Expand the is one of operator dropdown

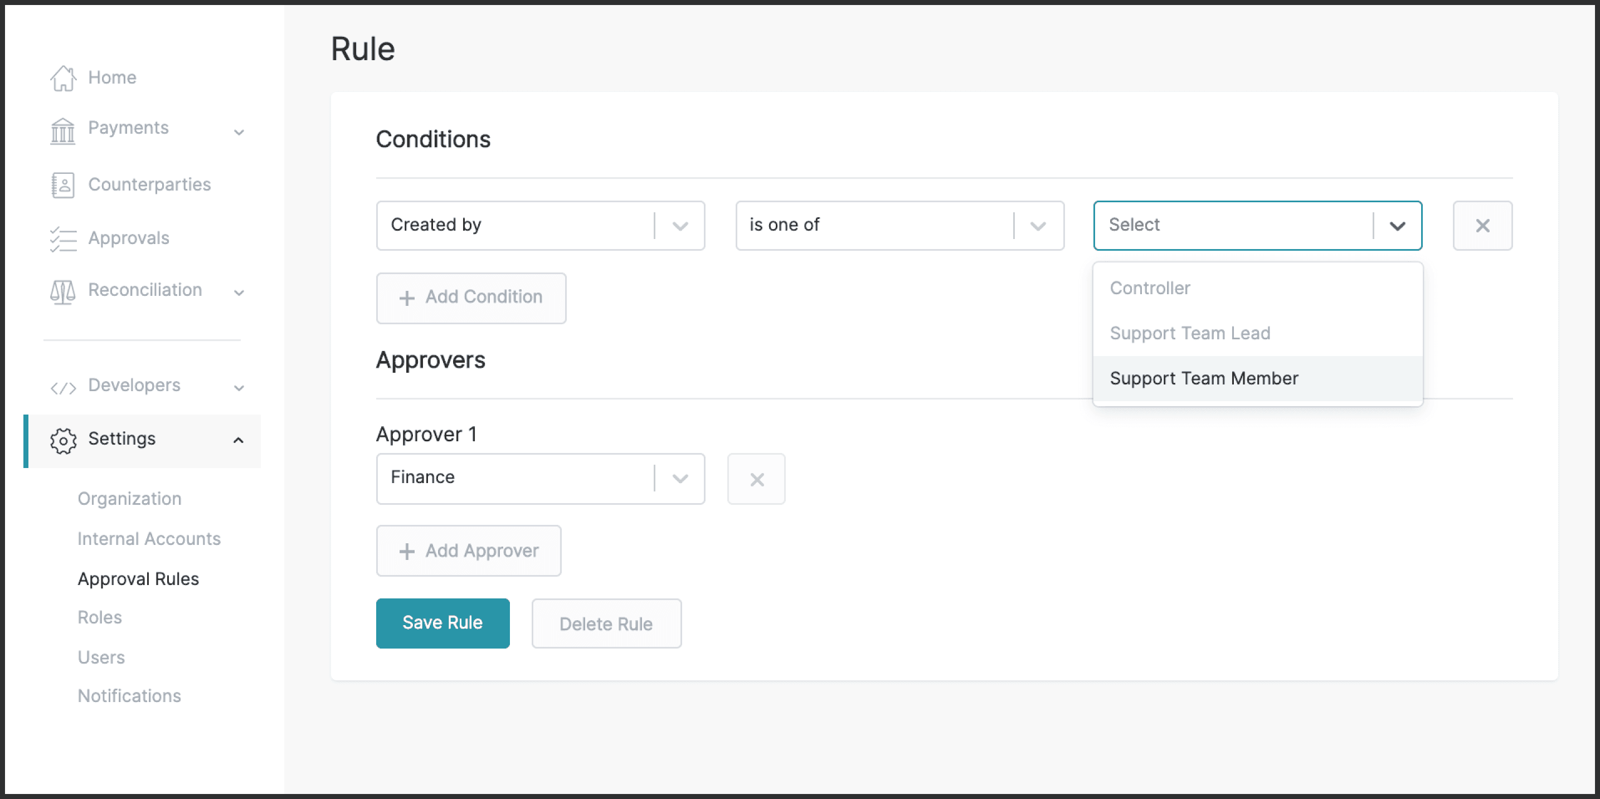[1039, 226]
